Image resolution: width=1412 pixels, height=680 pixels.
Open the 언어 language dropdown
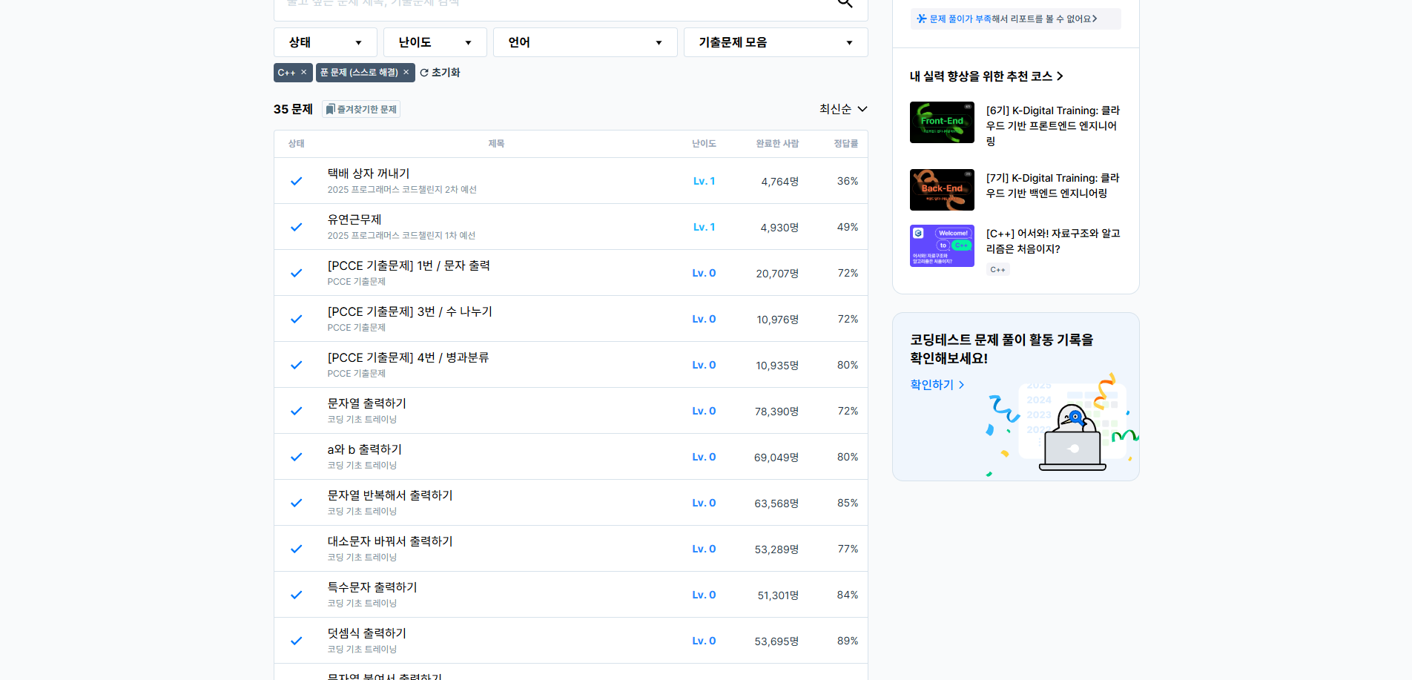point(584,42)
